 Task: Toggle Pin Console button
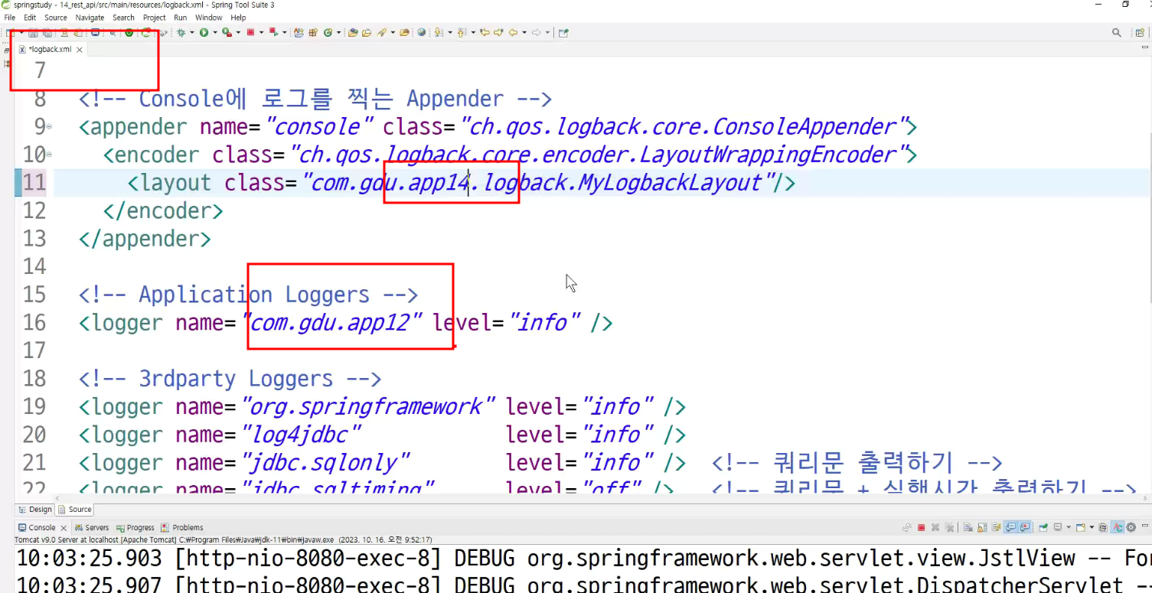coord(1043,527)
